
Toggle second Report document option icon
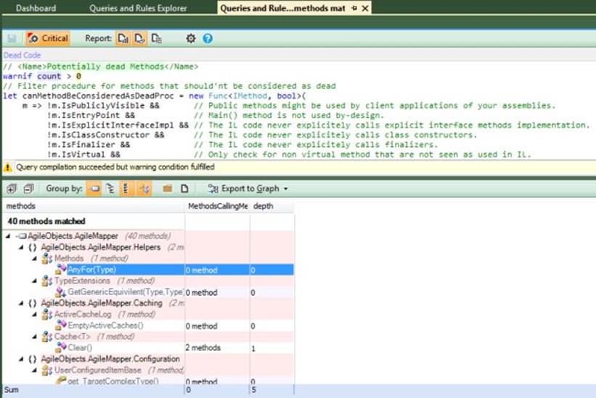pyautogui.click(x=139, y=38)
